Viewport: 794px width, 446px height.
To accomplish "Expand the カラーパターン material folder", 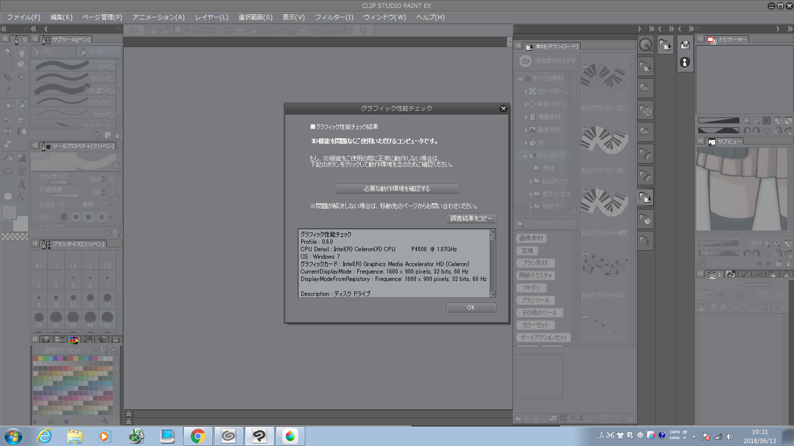I will 526,91.
